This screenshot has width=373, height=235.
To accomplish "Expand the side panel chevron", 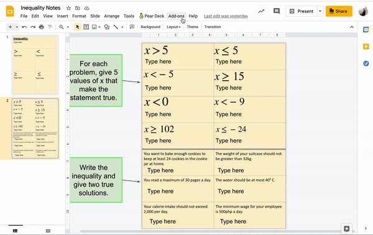I will click(x=366, y=229).
